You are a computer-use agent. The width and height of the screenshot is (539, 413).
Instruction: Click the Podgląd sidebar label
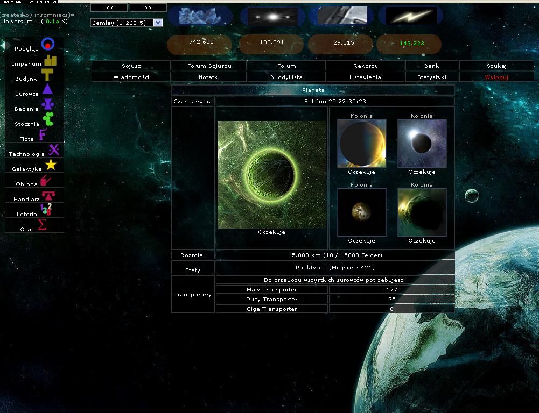(26, 48)
